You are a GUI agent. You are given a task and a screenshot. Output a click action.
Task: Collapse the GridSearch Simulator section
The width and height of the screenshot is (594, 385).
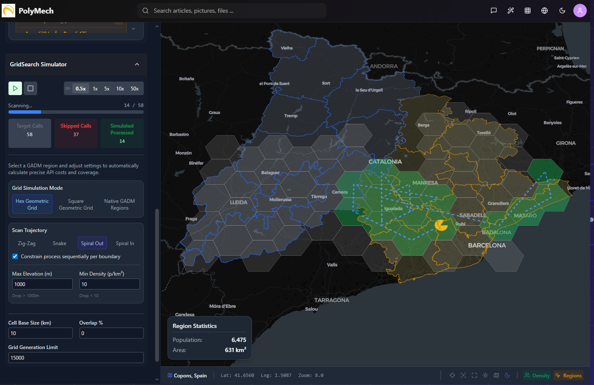pyautogui.click(x=137, y=64)
